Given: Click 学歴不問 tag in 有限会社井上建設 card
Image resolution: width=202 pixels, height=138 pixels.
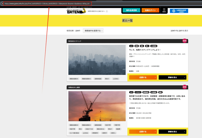Looking at the screenshot, I should [117, 125].
